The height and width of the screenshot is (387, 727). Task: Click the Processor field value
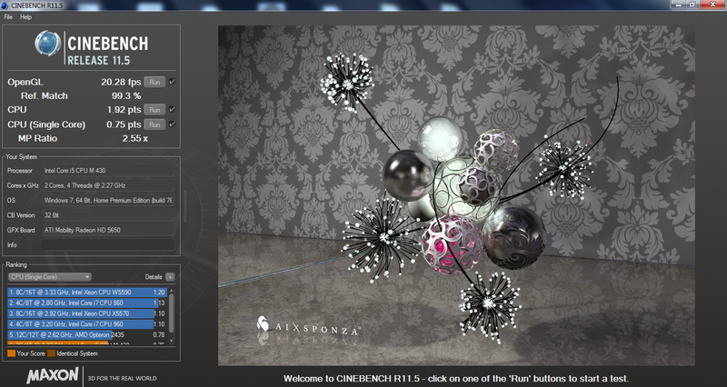108,171
